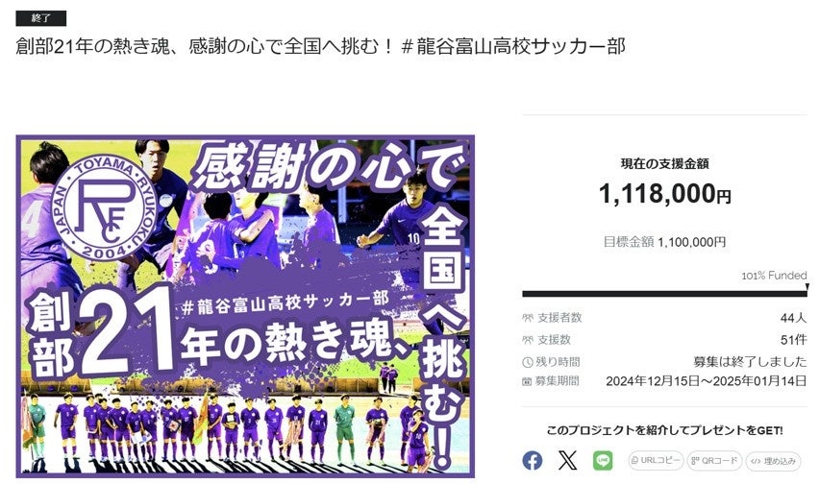Viewport: 819px width, 484px height.
Task: Click the このプロジェクトを紹介してプレゼントをGET! text
Action: point(664,431)
